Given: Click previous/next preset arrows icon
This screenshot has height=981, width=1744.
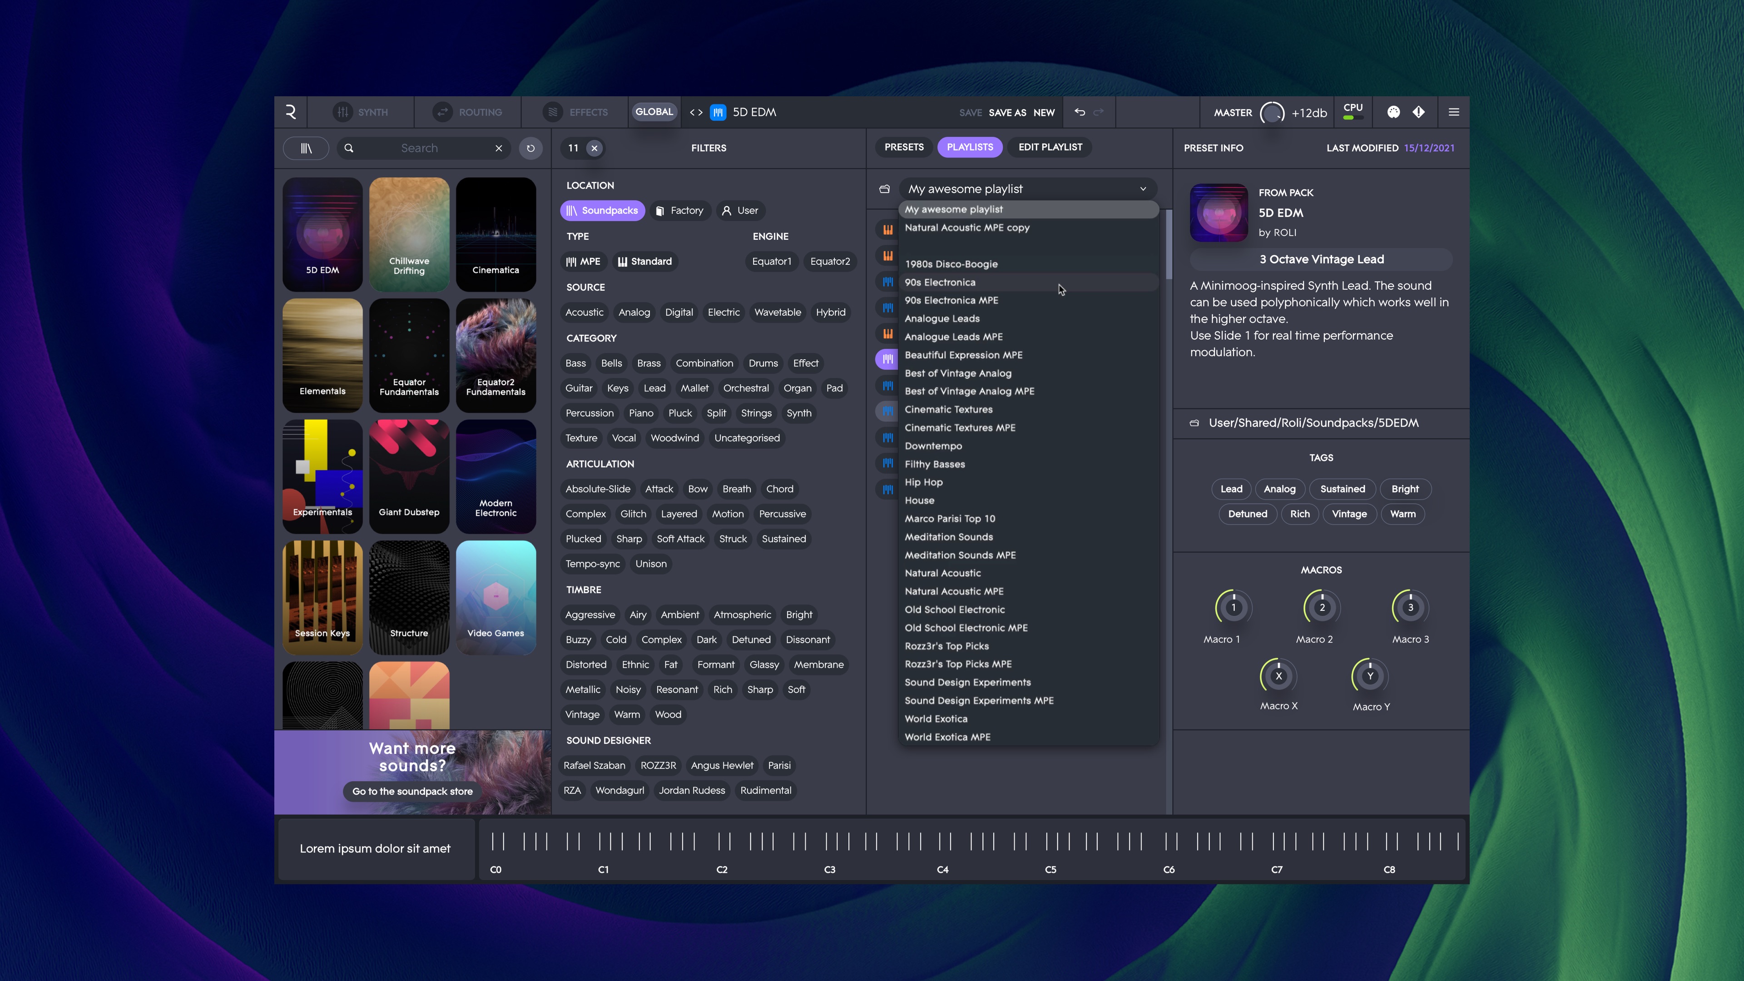Looking at the screenshot, I should (696, 112).
